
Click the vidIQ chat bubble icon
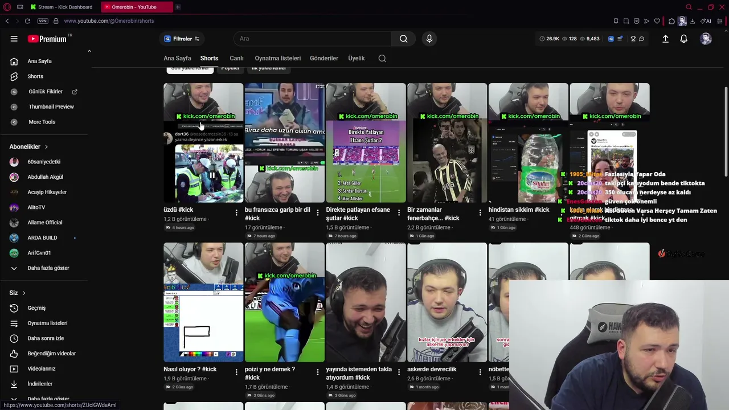641,39
